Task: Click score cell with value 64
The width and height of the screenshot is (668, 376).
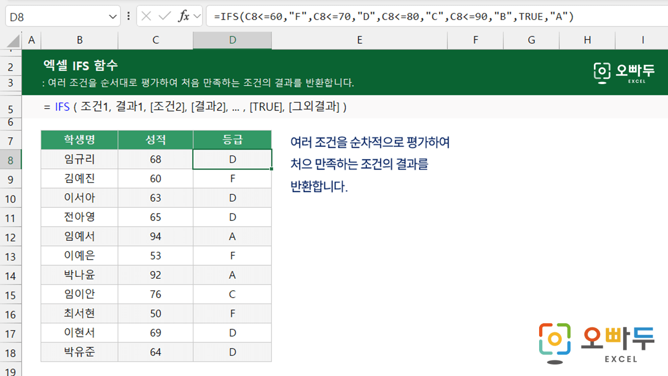Action: coord(156,352)
